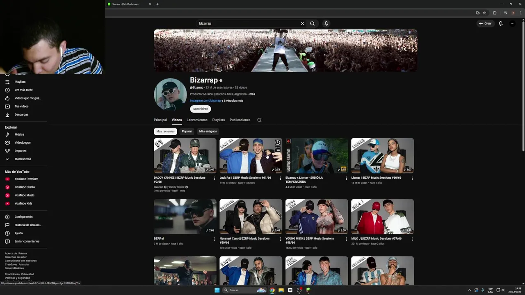Play DADDY YANKEE Sessions #0/66 thumbnail
The width and height of the screenshot is (525, 295).
[x=185, y=156]
